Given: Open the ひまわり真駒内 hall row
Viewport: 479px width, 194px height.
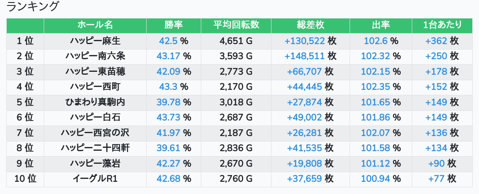Looking at the screenshot, I should click(95, 102).
